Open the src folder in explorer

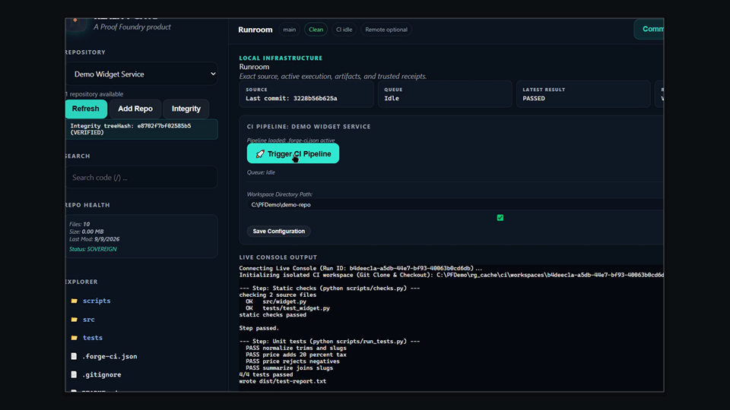[x=88, y=320]
